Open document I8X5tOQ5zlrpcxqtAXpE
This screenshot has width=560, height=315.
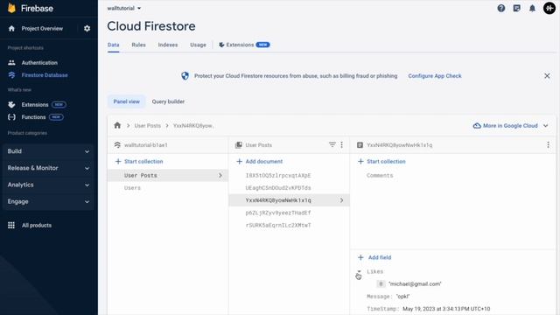tap(278, 175)
